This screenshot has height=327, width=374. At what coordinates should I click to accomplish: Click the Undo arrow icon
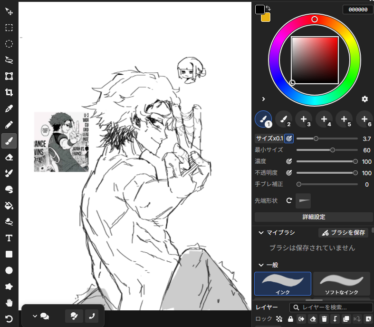(x=9, y=319)
